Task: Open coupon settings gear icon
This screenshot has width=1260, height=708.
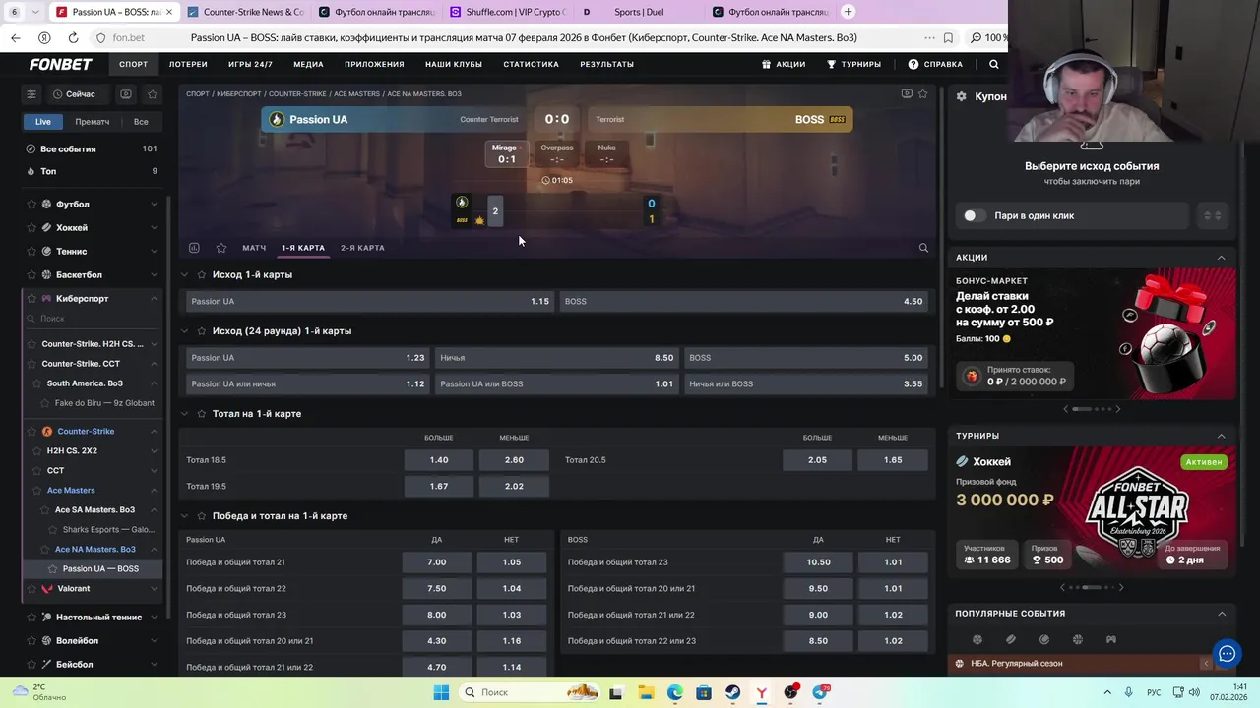Action: tap(962, 96)
